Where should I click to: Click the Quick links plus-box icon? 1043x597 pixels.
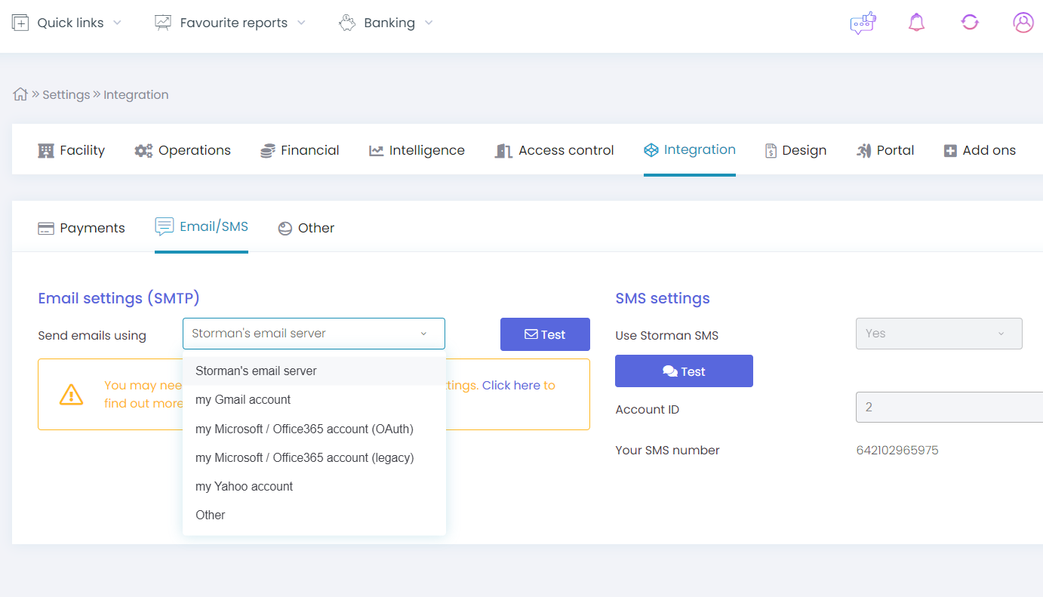point(20,23)
